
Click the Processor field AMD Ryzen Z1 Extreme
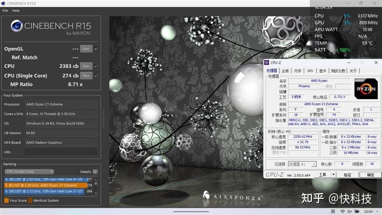61,104
